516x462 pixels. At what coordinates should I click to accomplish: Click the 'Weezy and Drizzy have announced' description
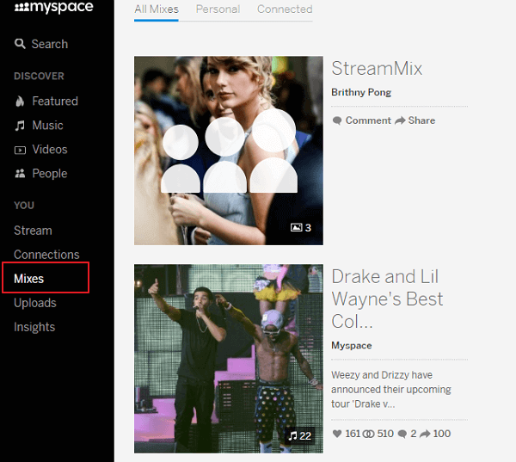pos(391,390)
